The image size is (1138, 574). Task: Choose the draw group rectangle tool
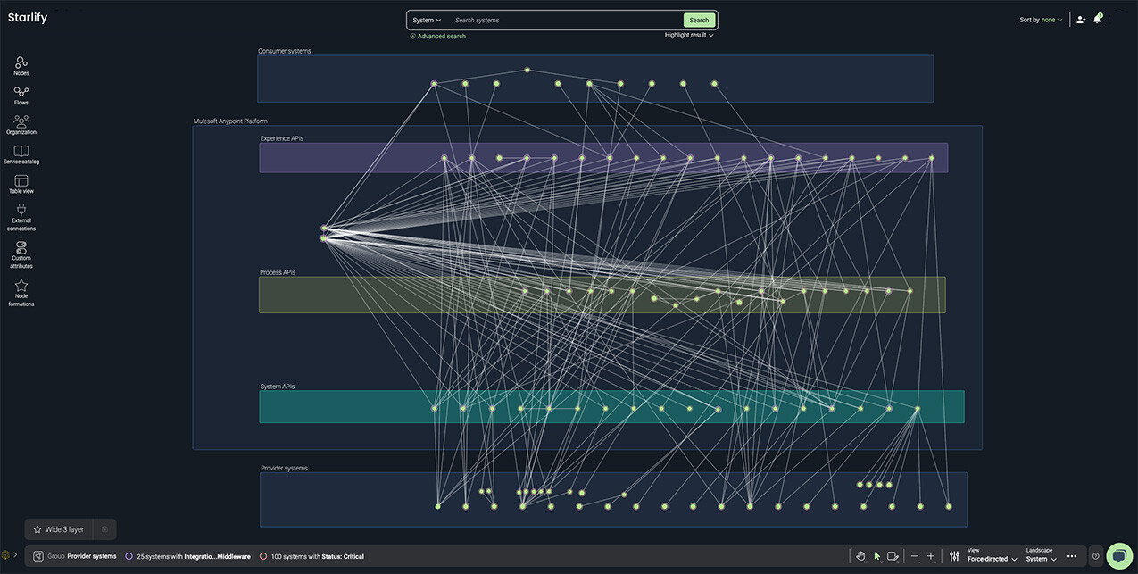click(893, 556)
